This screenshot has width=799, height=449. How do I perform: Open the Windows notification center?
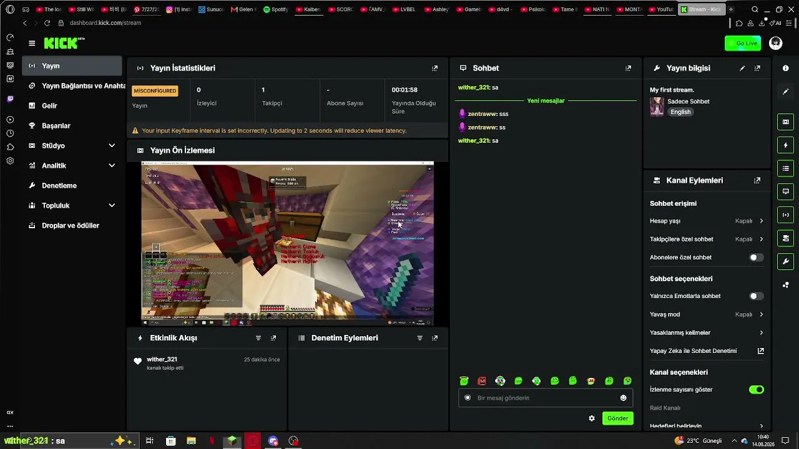point(785,441)
